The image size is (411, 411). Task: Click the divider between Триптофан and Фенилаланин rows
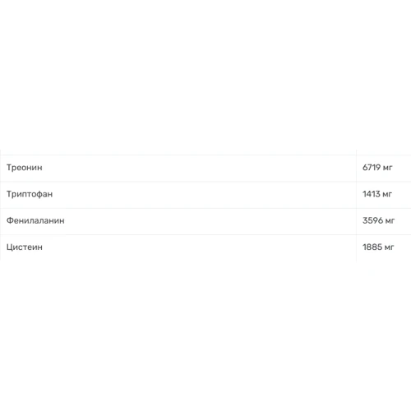(205, 208)
